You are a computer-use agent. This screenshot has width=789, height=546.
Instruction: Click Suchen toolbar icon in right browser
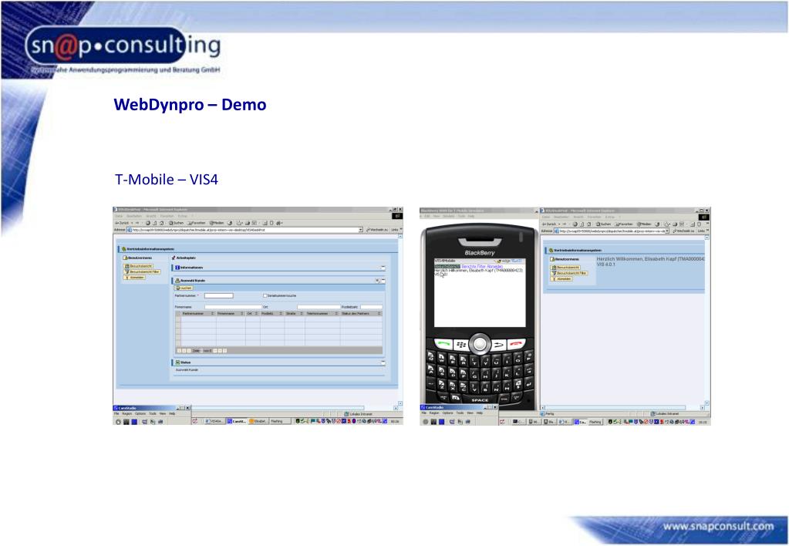click(603, 224)
